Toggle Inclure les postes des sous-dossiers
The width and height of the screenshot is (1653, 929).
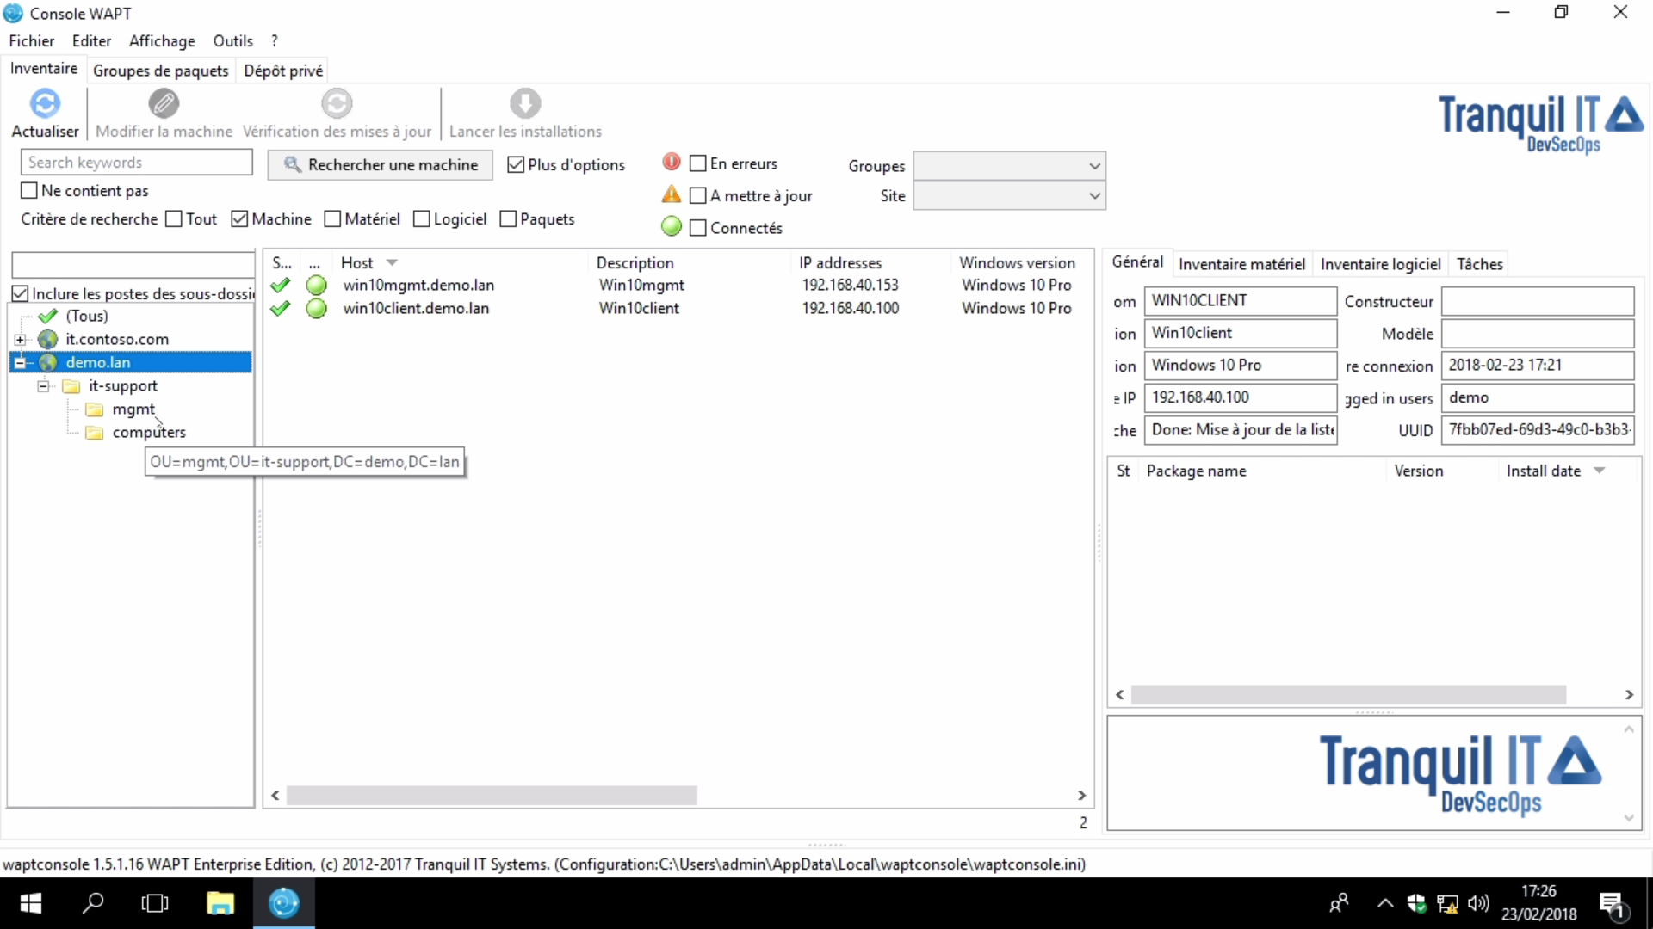point(21,293)
